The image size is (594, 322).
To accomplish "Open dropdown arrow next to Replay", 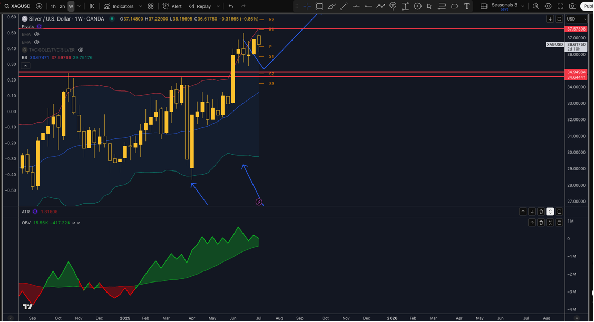I will [218, 6].
